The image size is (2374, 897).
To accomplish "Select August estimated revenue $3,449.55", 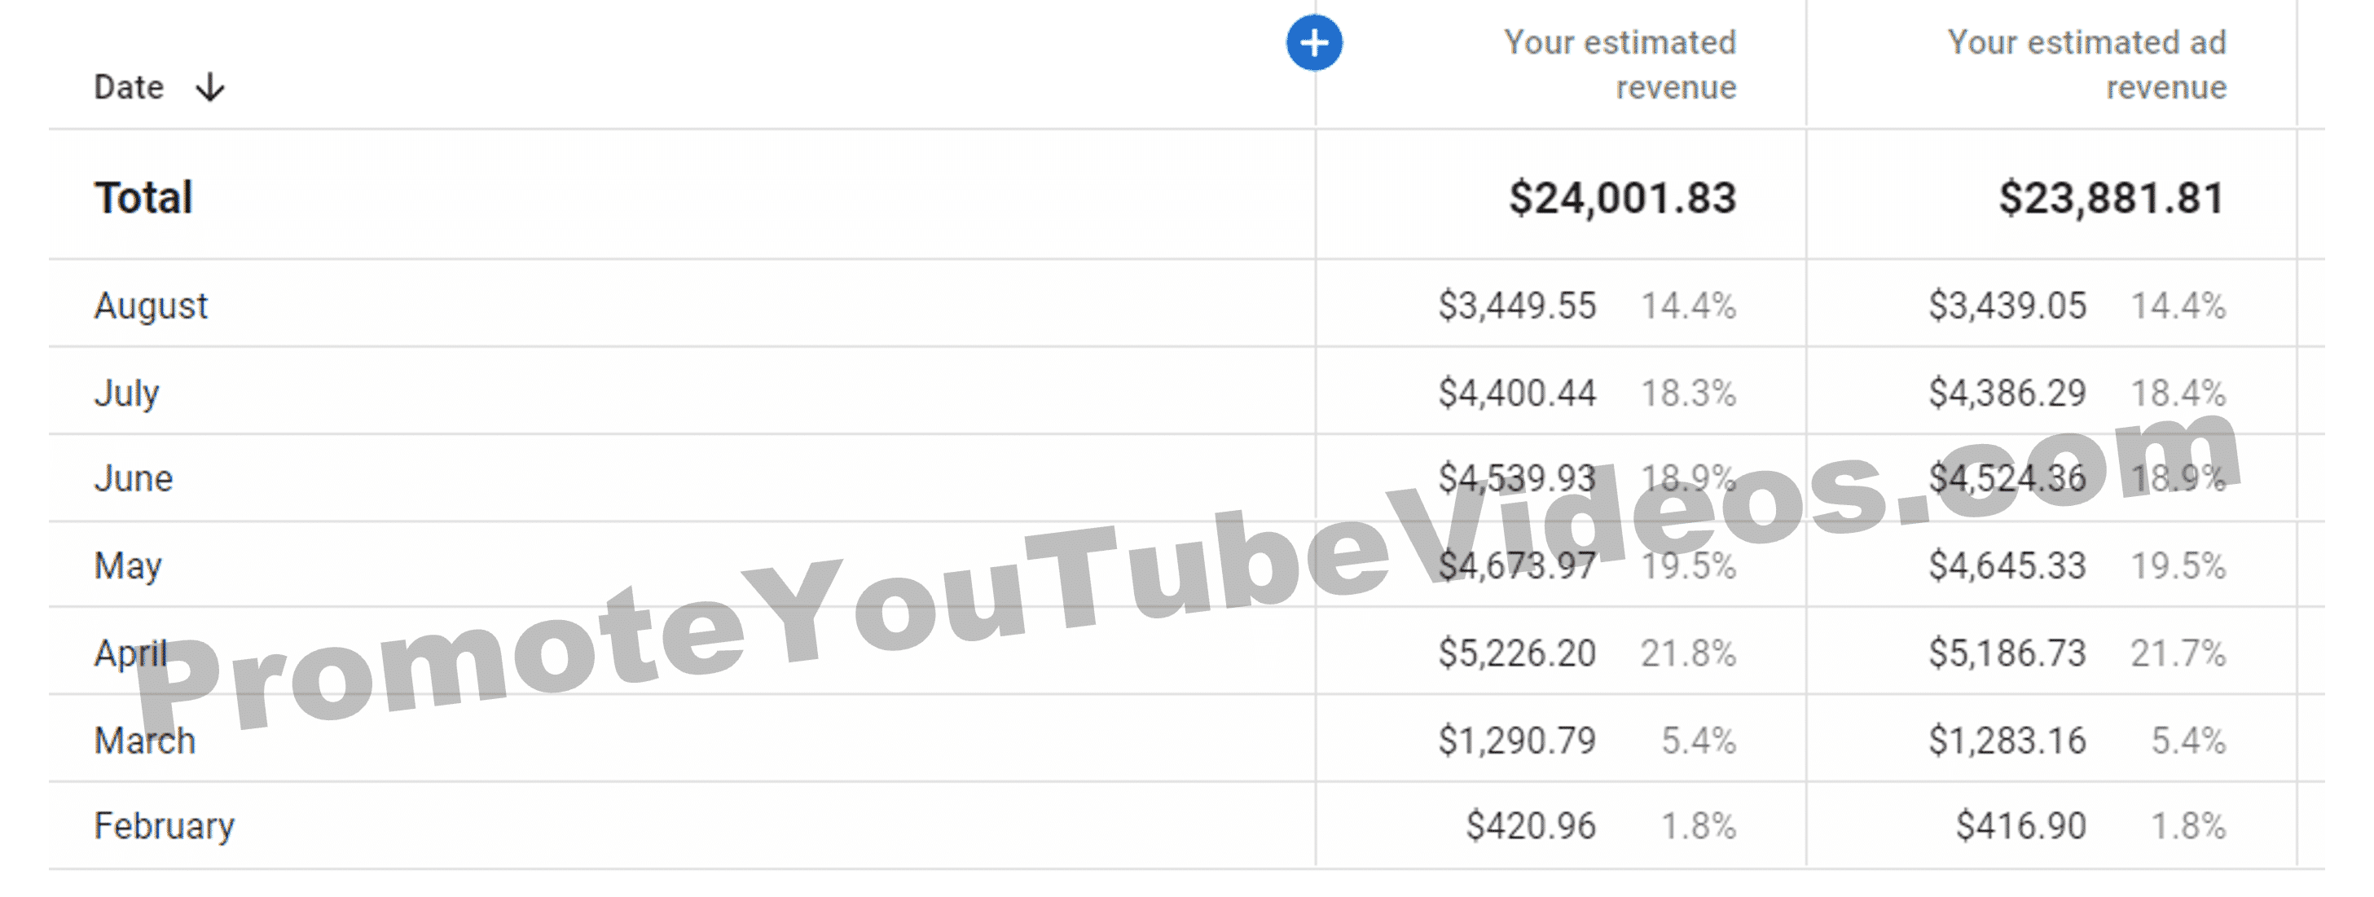I will click(x=1517, y=306).
